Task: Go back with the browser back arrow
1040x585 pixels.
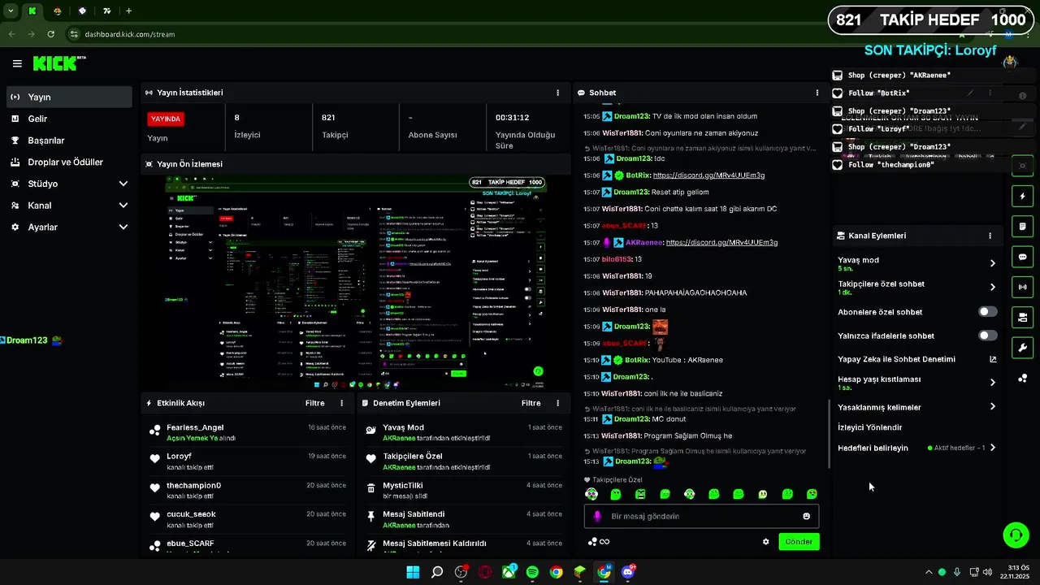Action: [x=11, y=34]
